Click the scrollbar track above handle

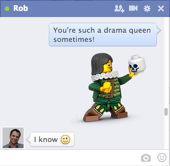coord(166,62)
